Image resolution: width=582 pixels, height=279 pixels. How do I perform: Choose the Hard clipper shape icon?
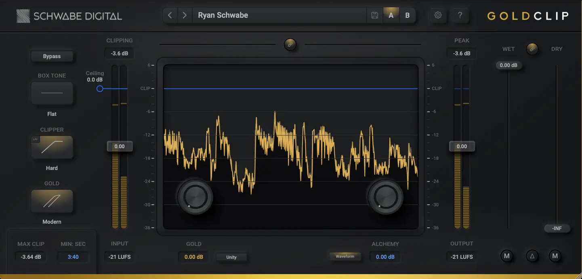52,147
